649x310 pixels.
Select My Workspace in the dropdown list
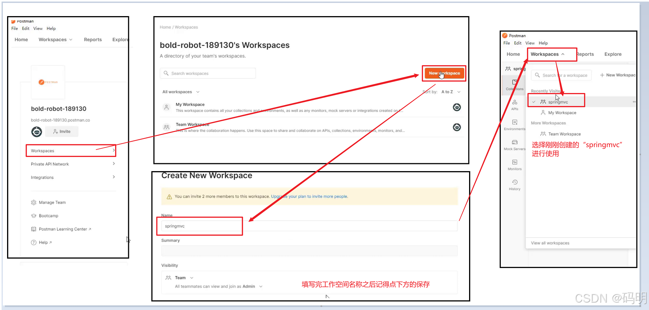click(562, 113)
